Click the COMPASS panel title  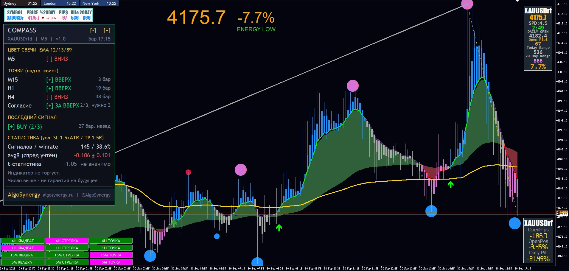(22, 30)
